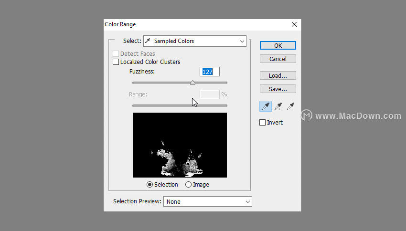Select the Eyedropper sampling tool
The height and width of the screenshot is (231, 406).
266,106
